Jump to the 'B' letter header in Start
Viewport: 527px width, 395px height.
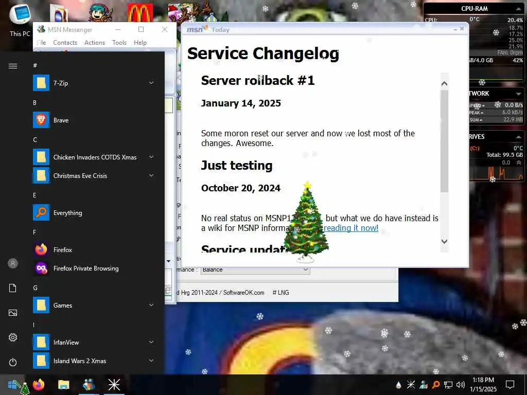click(x=34, y=103)
